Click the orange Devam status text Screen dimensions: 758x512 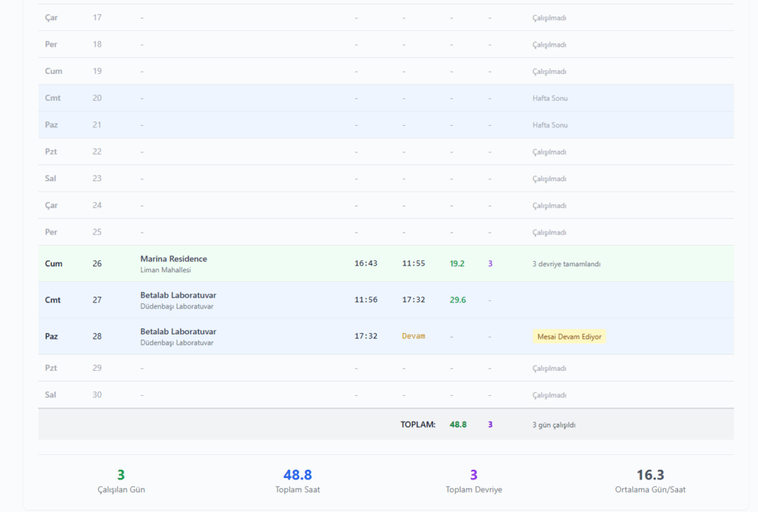pos(413,336)
